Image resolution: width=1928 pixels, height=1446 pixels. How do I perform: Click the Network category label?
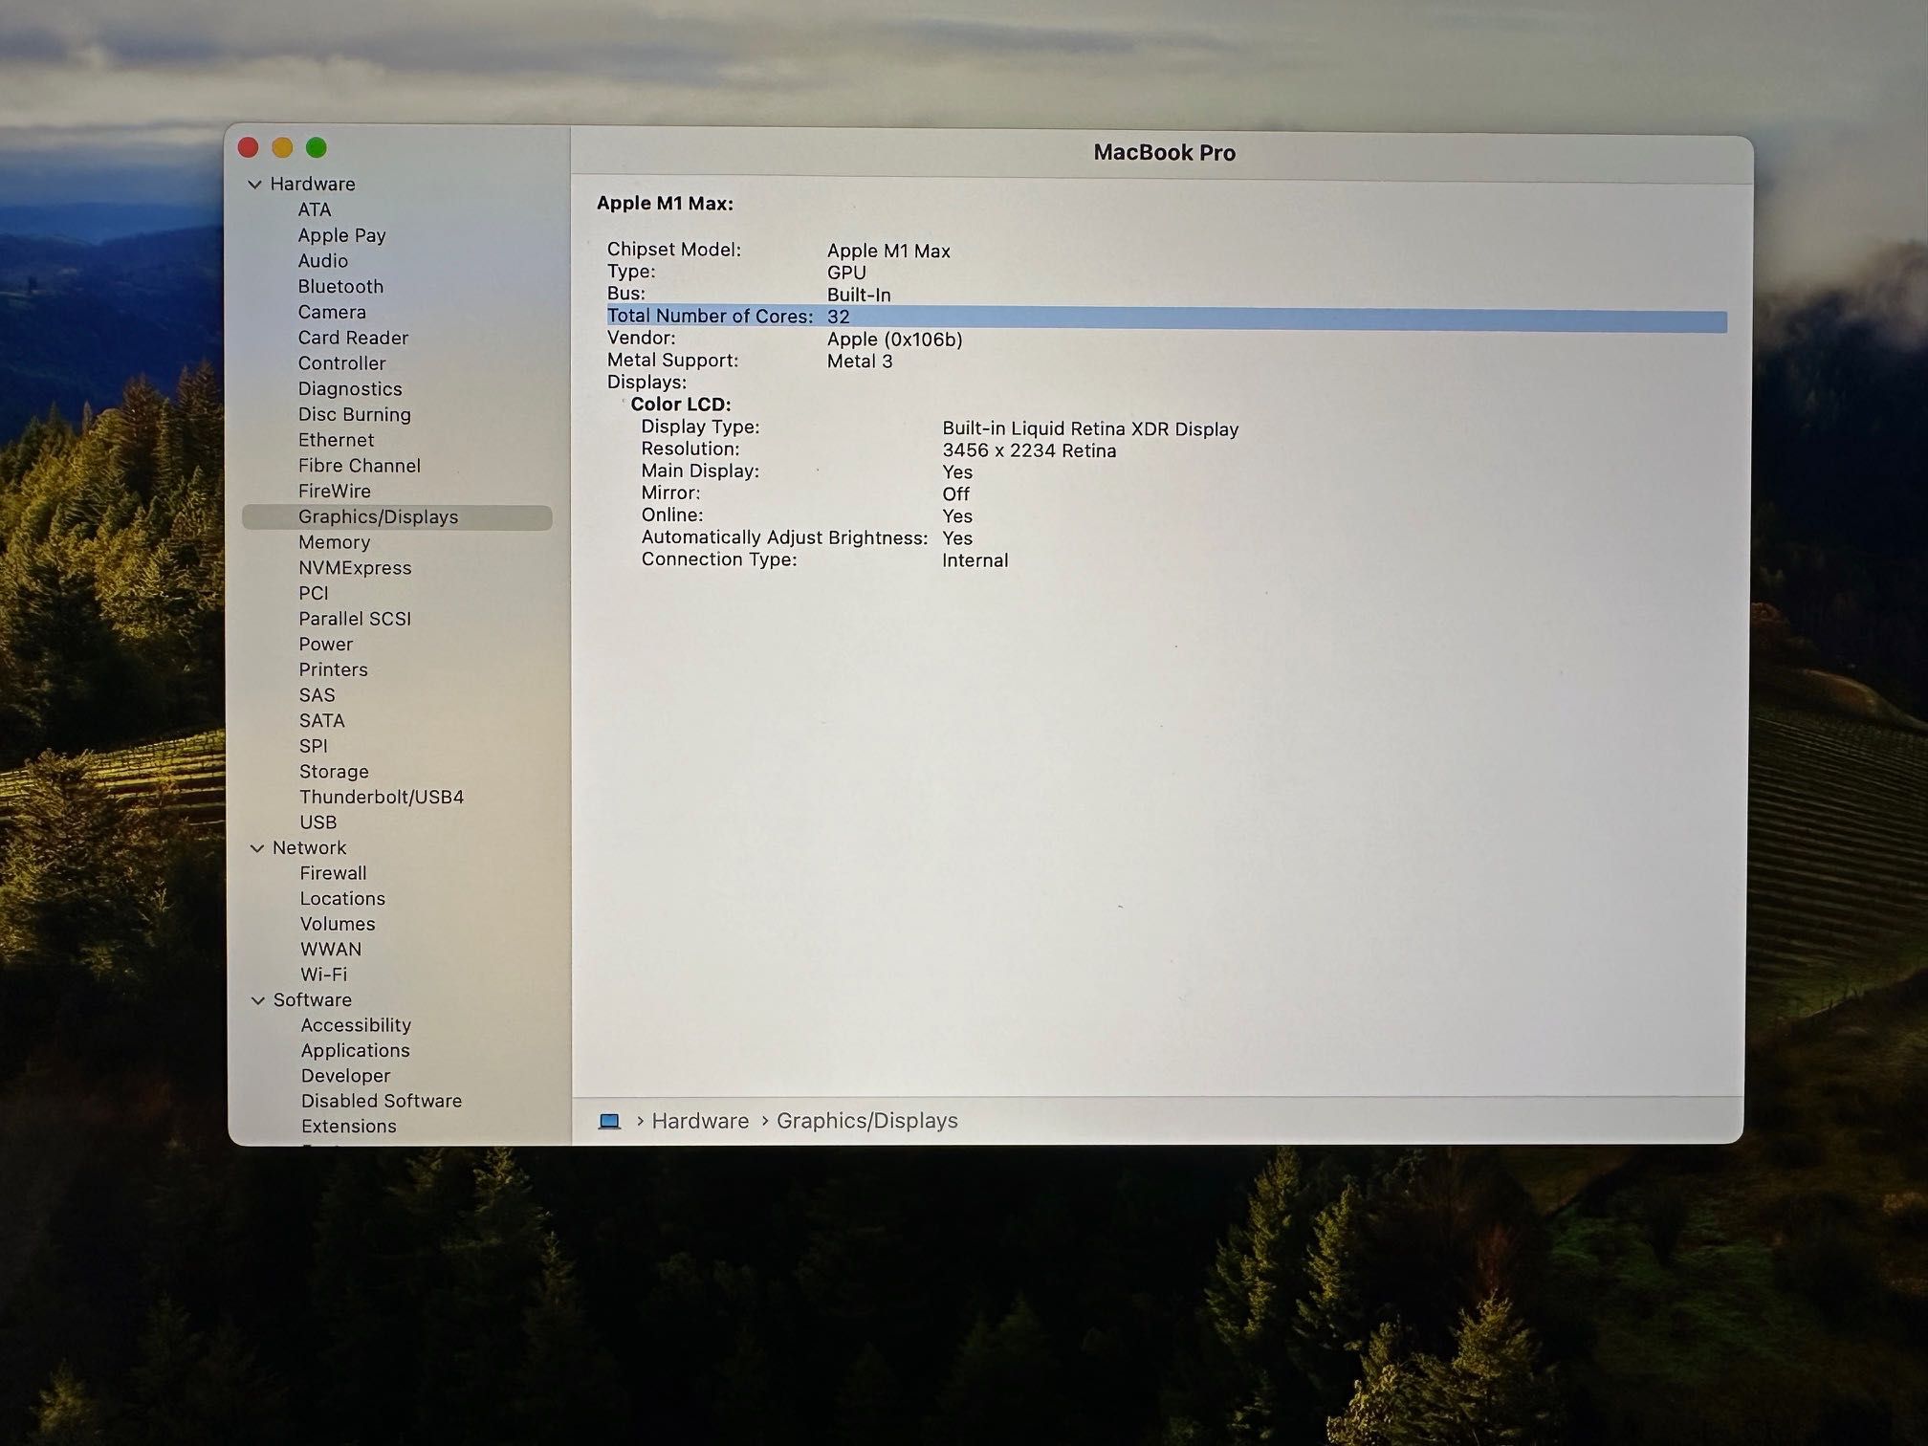point(309,848)
